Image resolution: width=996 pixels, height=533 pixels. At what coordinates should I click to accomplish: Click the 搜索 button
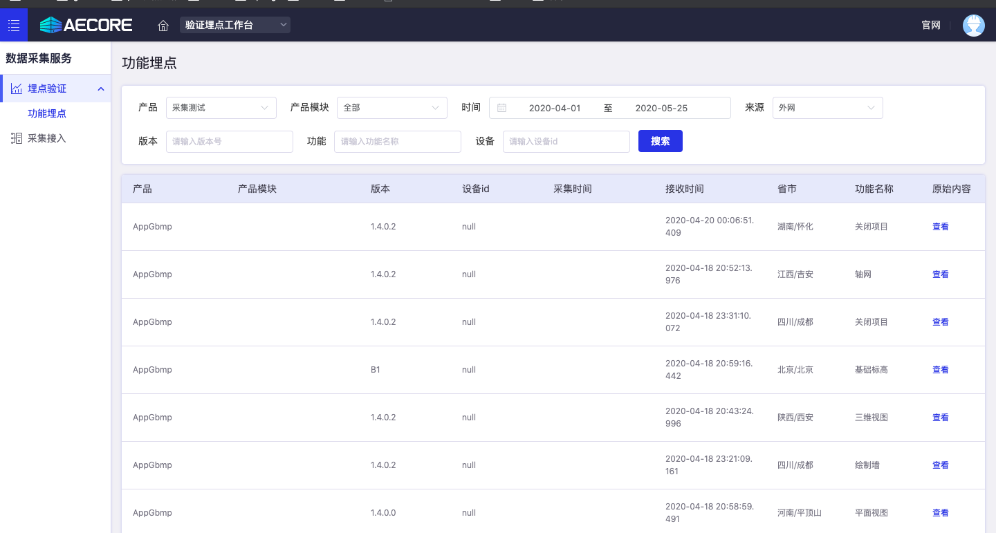(660, 141)
